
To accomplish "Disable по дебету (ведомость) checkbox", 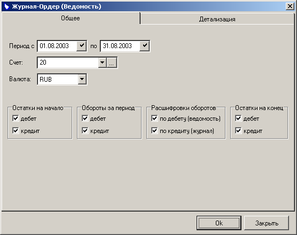I will click(x=154, y=119).
